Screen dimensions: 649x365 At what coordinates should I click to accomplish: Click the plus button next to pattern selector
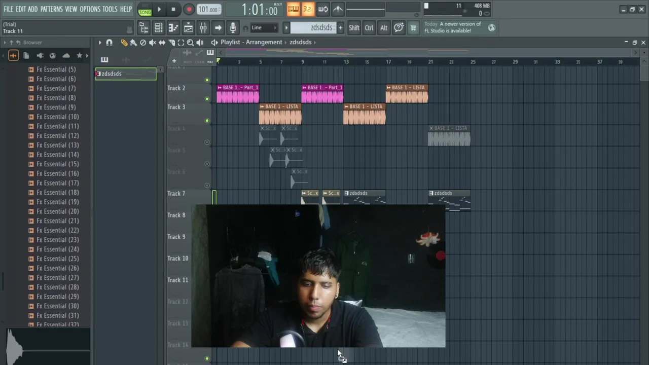click(x=340, y=28)
